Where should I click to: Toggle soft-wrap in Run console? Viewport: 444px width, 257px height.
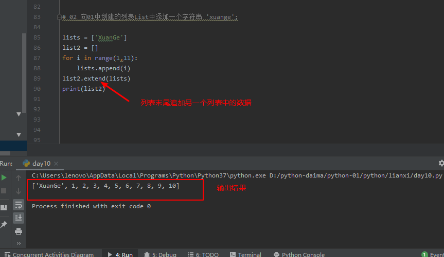click(19, 205)
